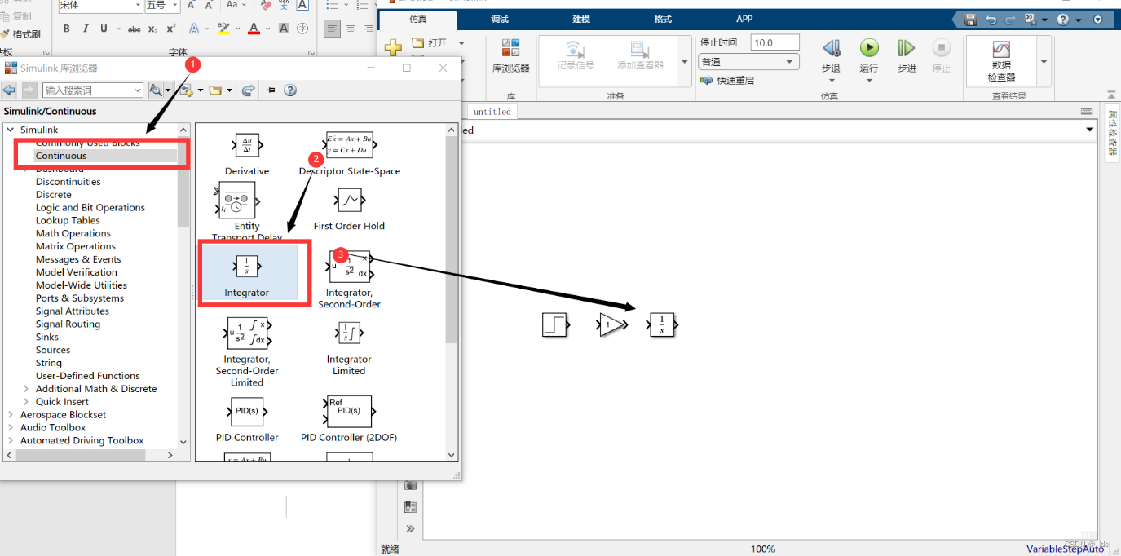Viewport: 1121px width, 556px height.
Task: Open library browser help question mark
Action: (289, 90)
